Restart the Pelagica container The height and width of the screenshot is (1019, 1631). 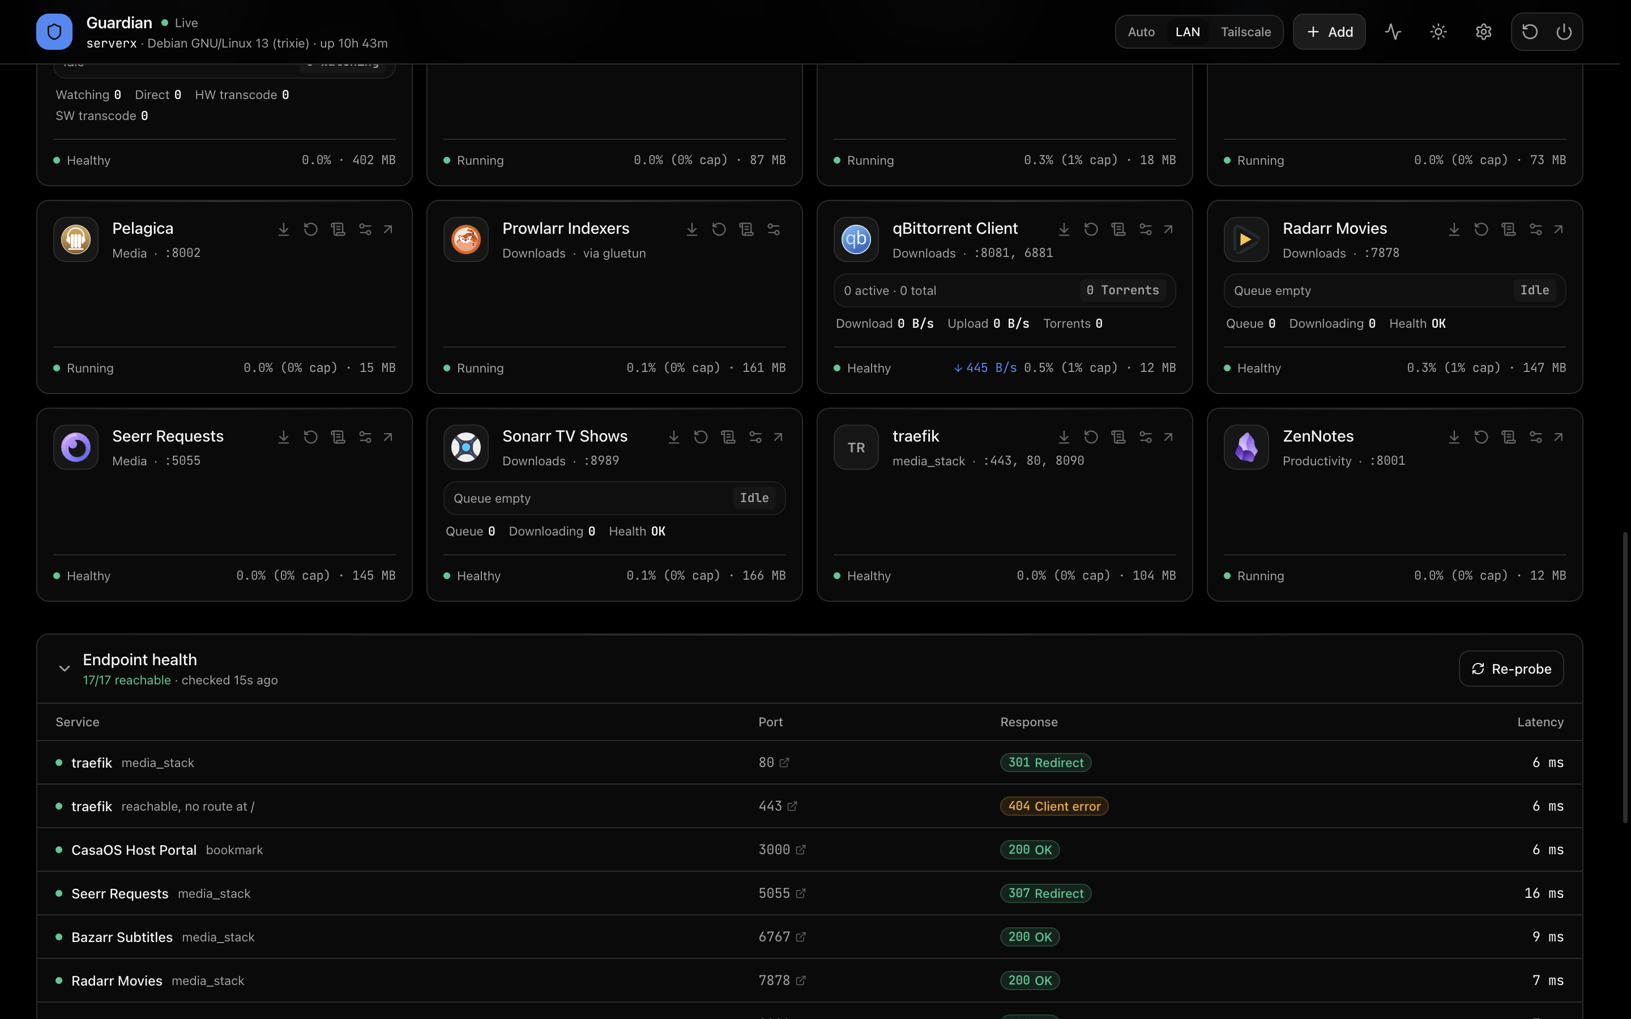tap(311, 230)
